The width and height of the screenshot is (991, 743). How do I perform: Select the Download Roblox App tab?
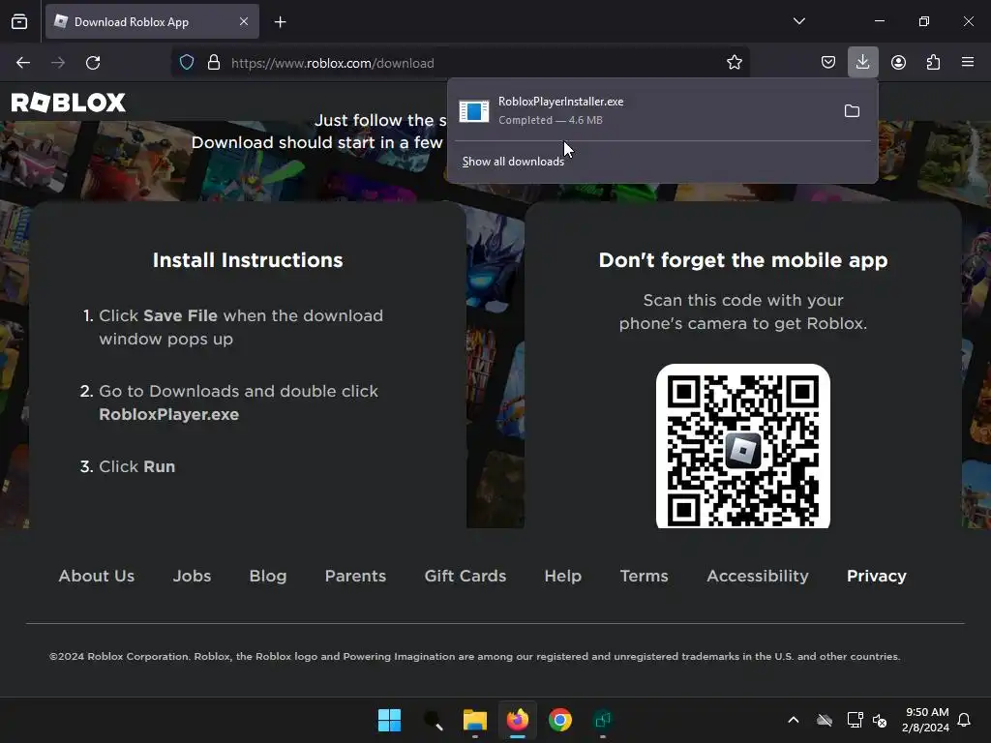[x=152, y=21]
